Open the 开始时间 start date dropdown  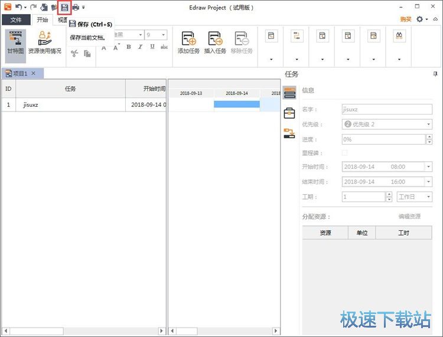click(428, 167)
